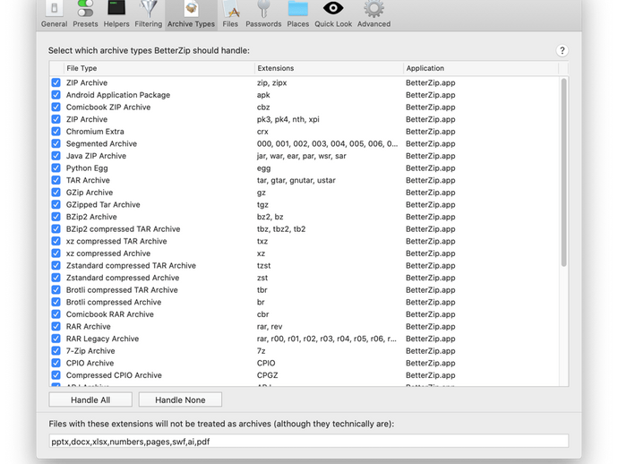The width and height of the screenshot is (618, 464).
Task: Click the 'pk3, pk4, nth, xpi' extensions cell
Action: tap(288, 119)
